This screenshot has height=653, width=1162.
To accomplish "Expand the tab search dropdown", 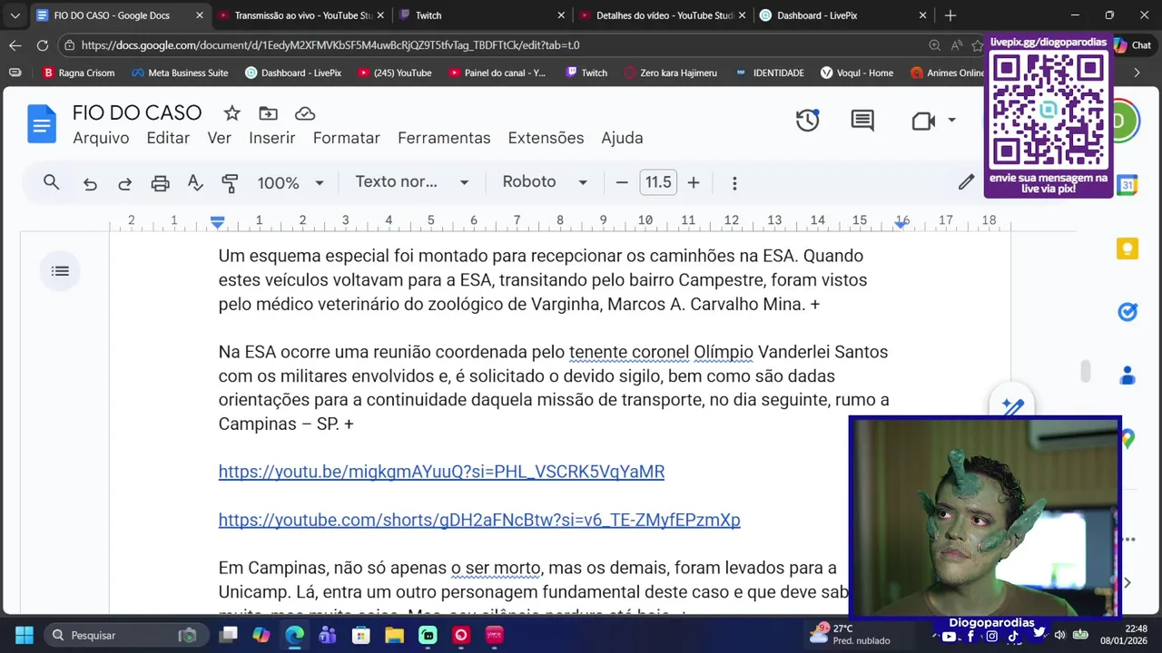I will click(15, 15).
